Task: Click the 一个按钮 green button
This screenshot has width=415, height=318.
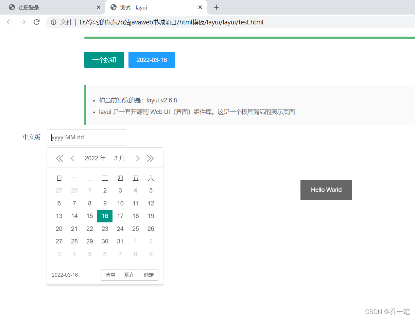Action: 104,60
